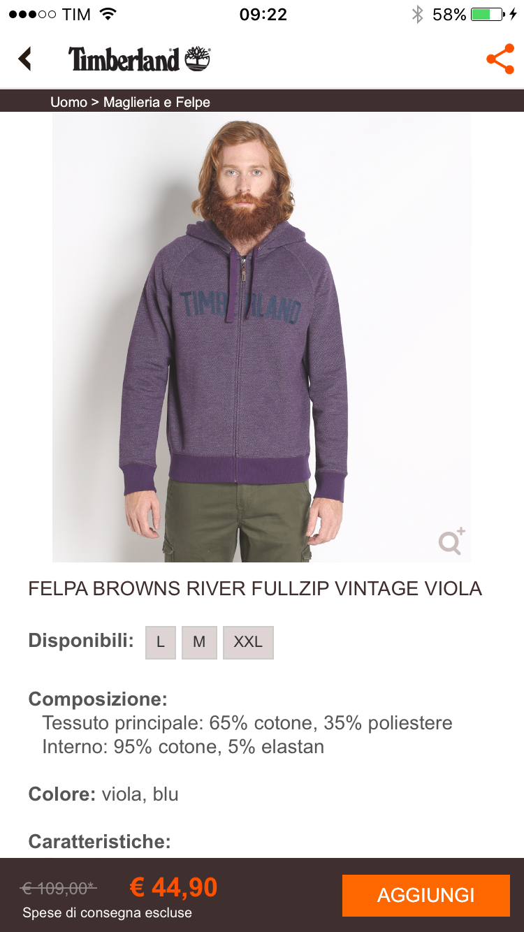Open the purple hoodie product photo
The width and height of the screenshot is (524, 932).
[262, 337]
